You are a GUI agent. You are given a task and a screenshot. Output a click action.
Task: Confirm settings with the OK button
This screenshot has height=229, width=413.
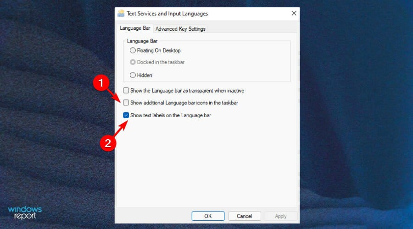(208, 216)
